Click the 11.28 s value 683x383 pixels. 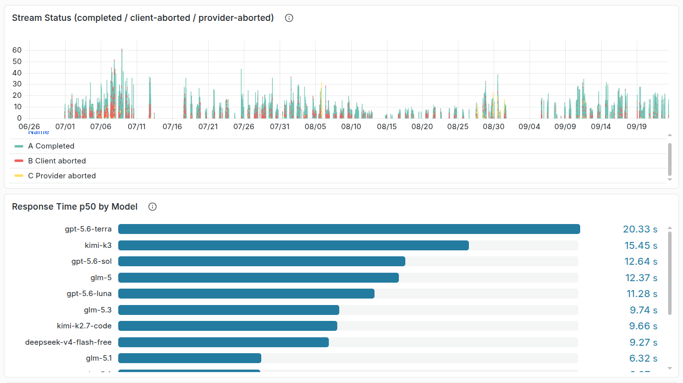[642, 294]
